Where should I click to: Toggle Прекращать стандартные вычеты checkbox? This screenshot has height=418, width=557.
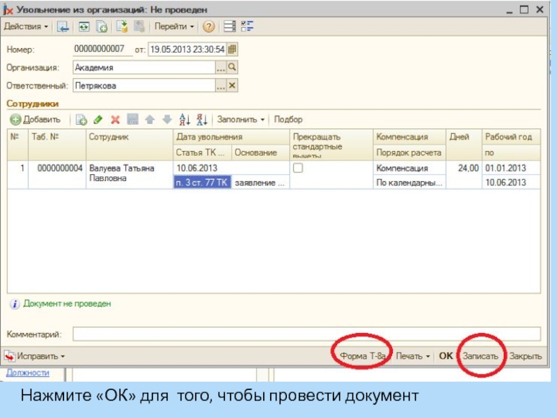coord(298,169)
